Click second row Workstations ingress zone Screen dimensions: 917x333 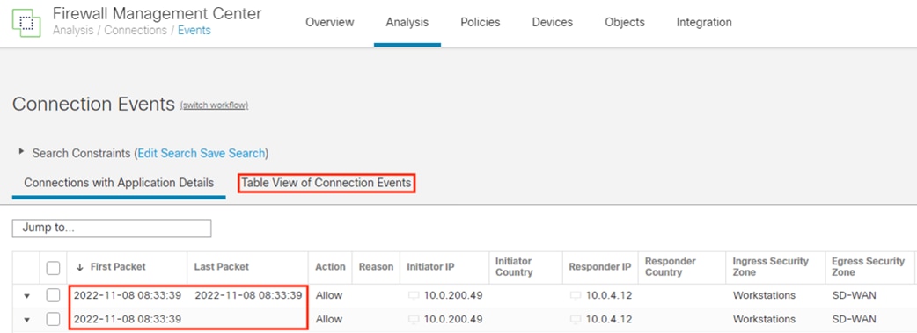coord(764,319)
